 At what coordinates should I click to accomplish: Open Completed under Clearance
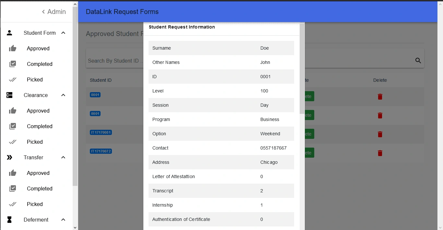click(40, 126)
